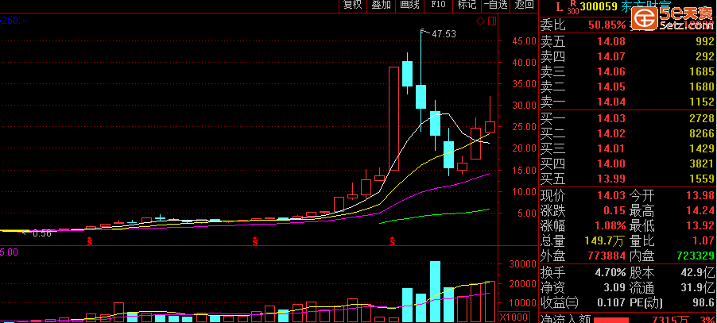Viewport: 717px width, 323px height.
Task: Select the 卖二 14.05 sell order row
Action: click(627, 87)
